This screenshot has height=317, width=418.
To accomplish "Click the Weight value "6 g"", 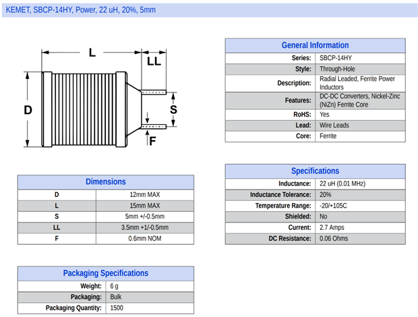I will point(114,287).
